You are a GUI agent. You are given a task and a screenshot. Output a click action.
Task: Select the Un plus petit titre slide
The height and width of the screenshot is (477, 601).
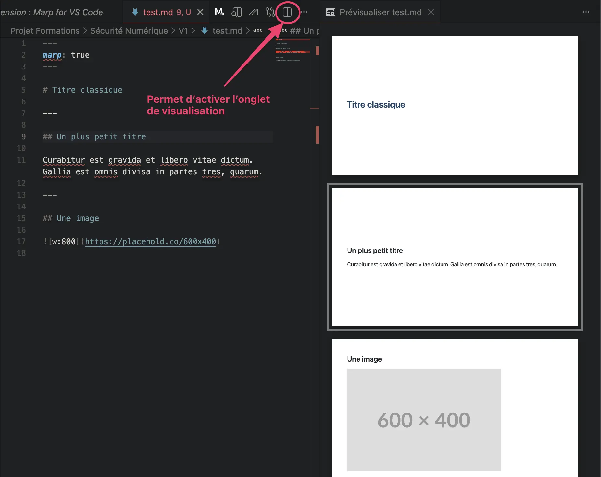[x=455, y=257]
